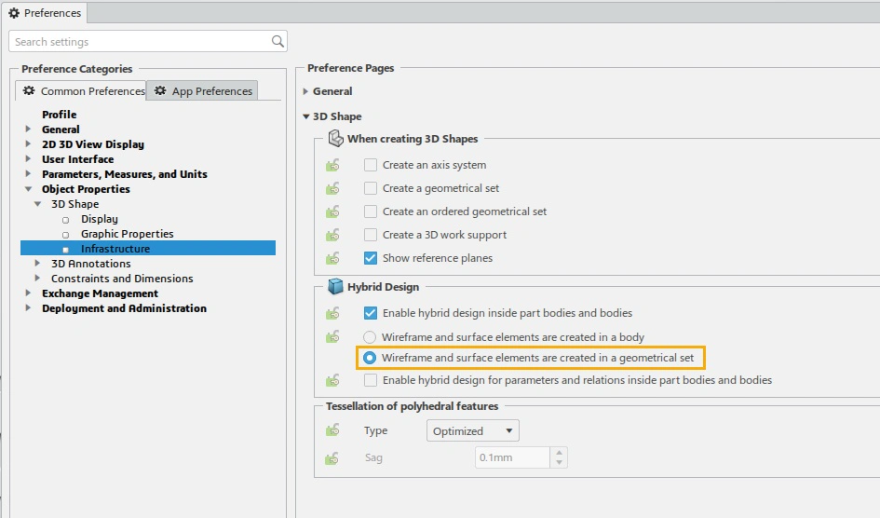880x518 pixels.
Task: Click lock icon beside Enable hybrid design checkbox
Action: click(332, 314)
